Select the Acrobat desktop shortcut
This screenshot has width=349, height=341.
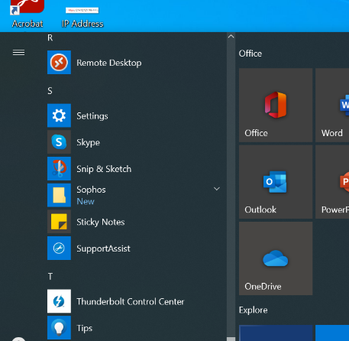coord(27,14)
